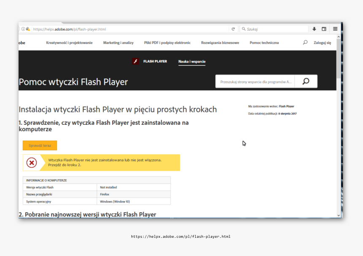
Task: Click the Adobe site search magnifier
Action: point(305,43)
